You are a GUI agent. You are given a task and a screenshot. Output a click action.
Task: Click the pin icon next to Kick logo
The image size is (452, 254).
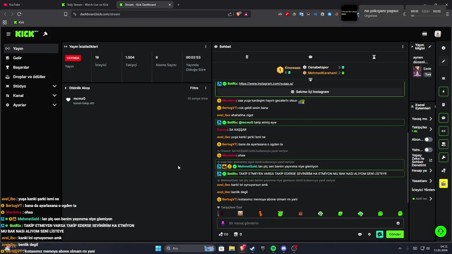click(45, 34)
